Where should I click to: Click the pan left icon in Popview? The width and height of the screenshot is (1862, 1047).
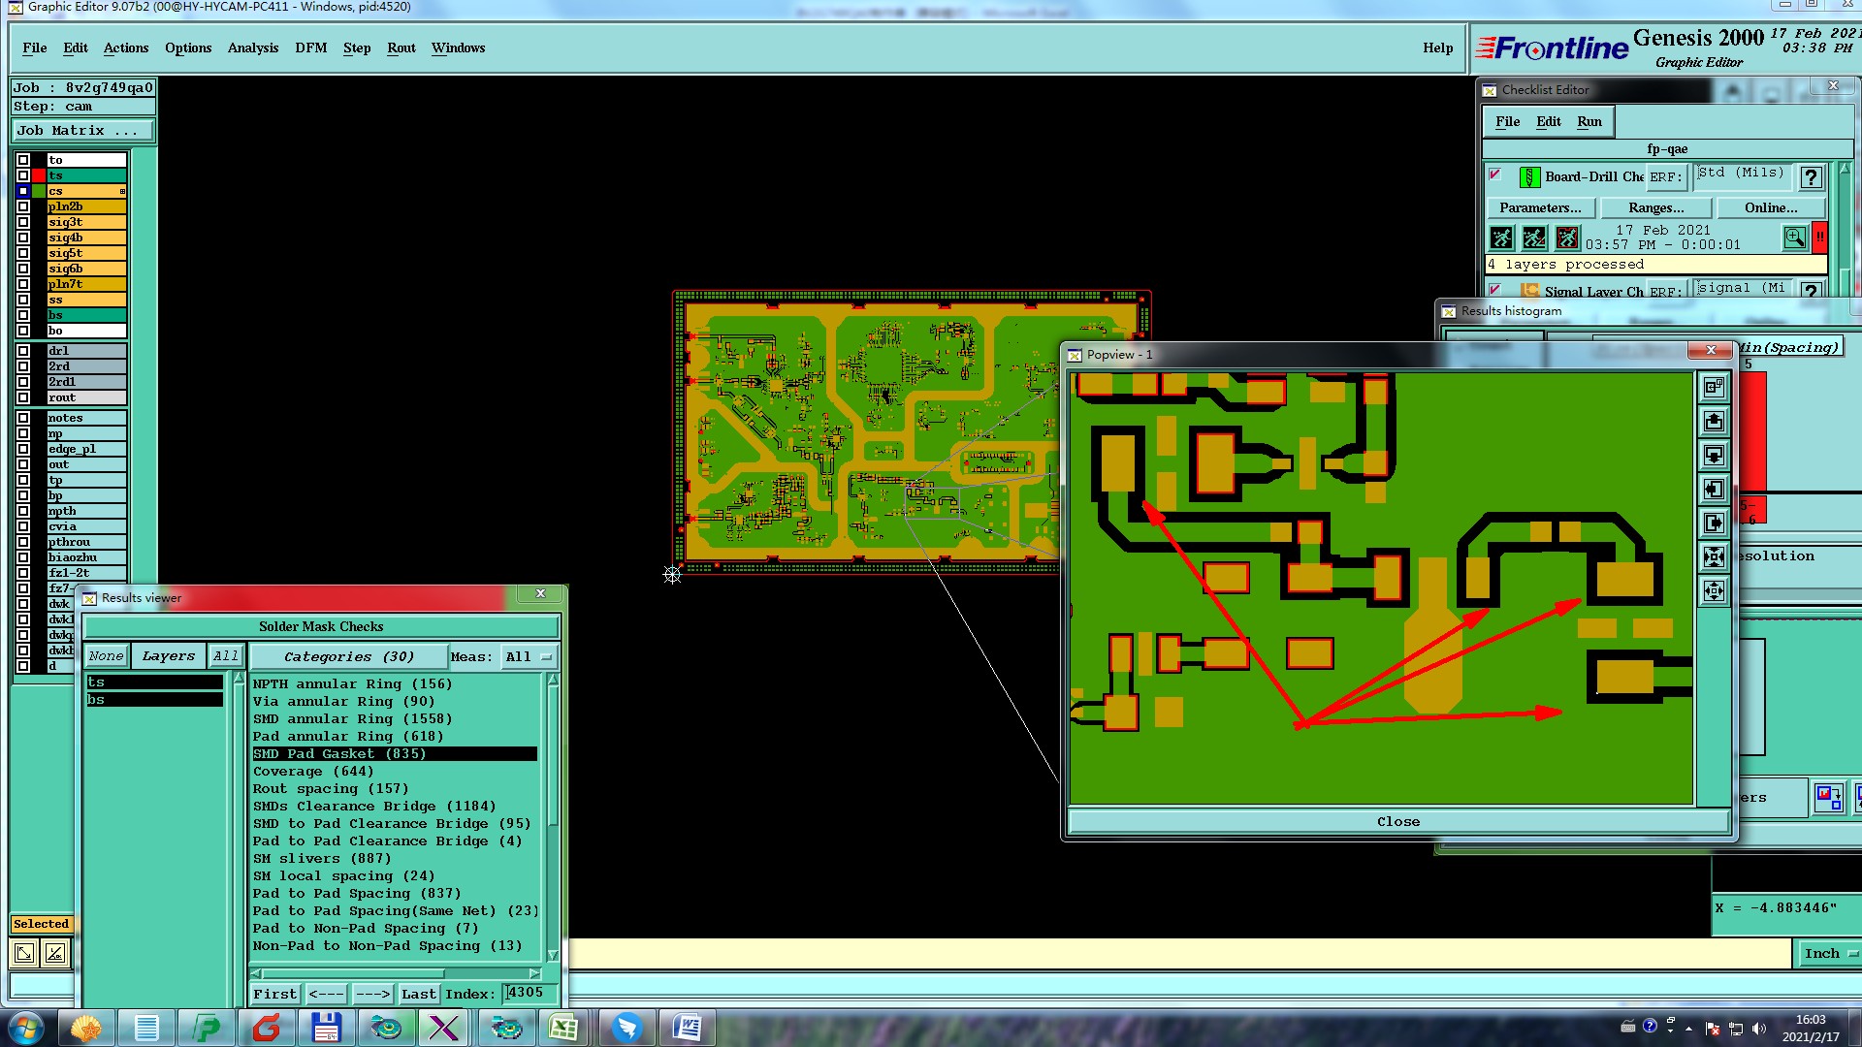tap(1714, 490)
